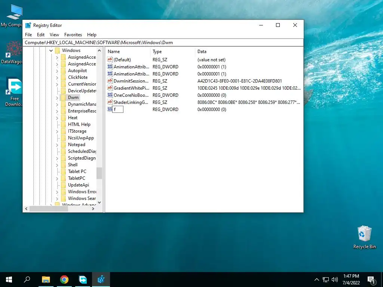Collapse the Windows tree node
The image size is (383, 287).
pos(51,50)
